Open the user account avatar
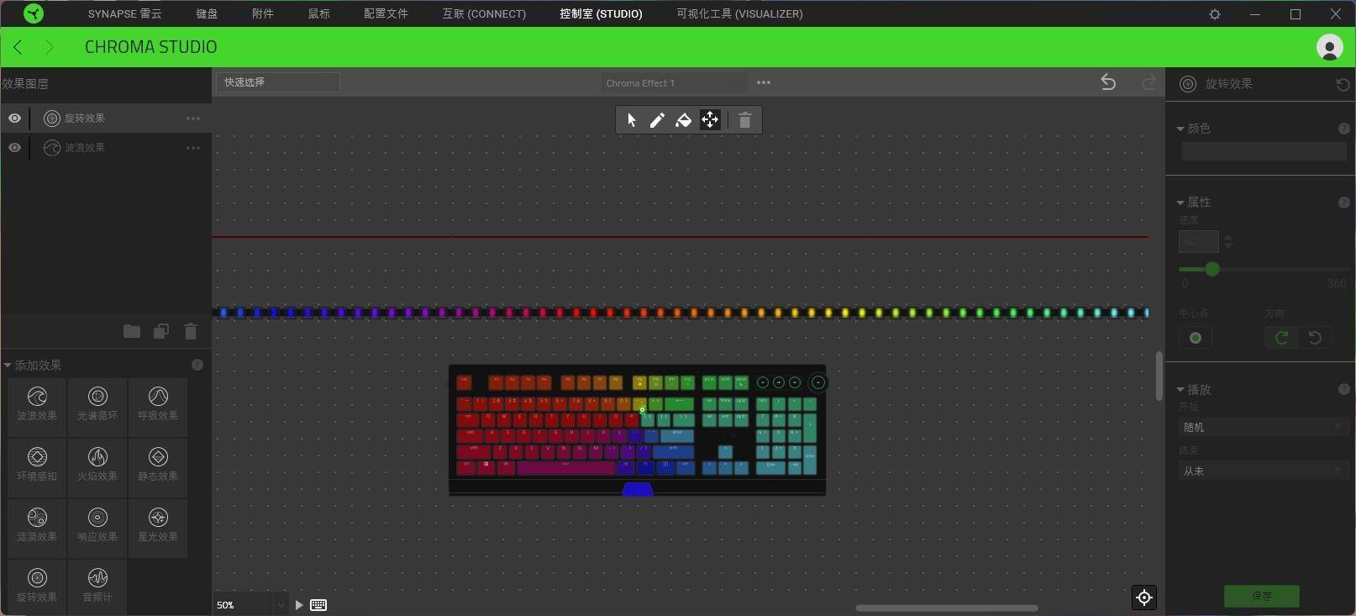This screenshot has height=616, width=1356. (x=1329, y=47)
